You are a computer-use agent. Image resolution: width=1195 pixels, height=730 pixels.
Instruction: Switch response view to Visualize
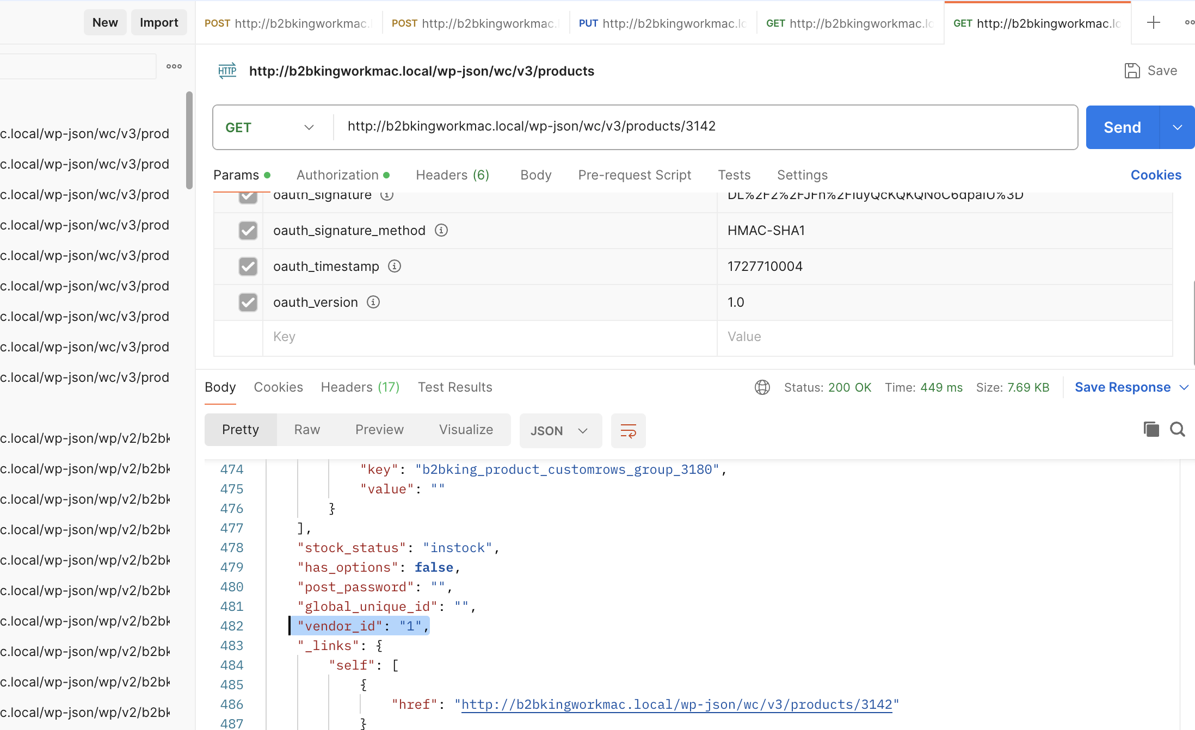point(466,430)
